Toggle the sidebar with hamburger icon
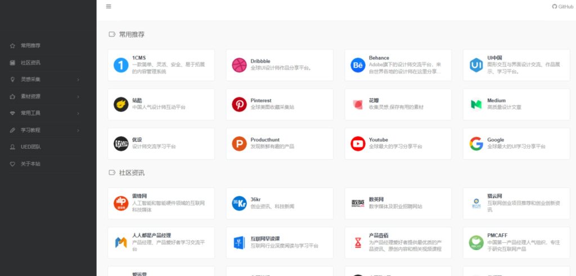The image size is (576, 276). click(x=109, y=7)
